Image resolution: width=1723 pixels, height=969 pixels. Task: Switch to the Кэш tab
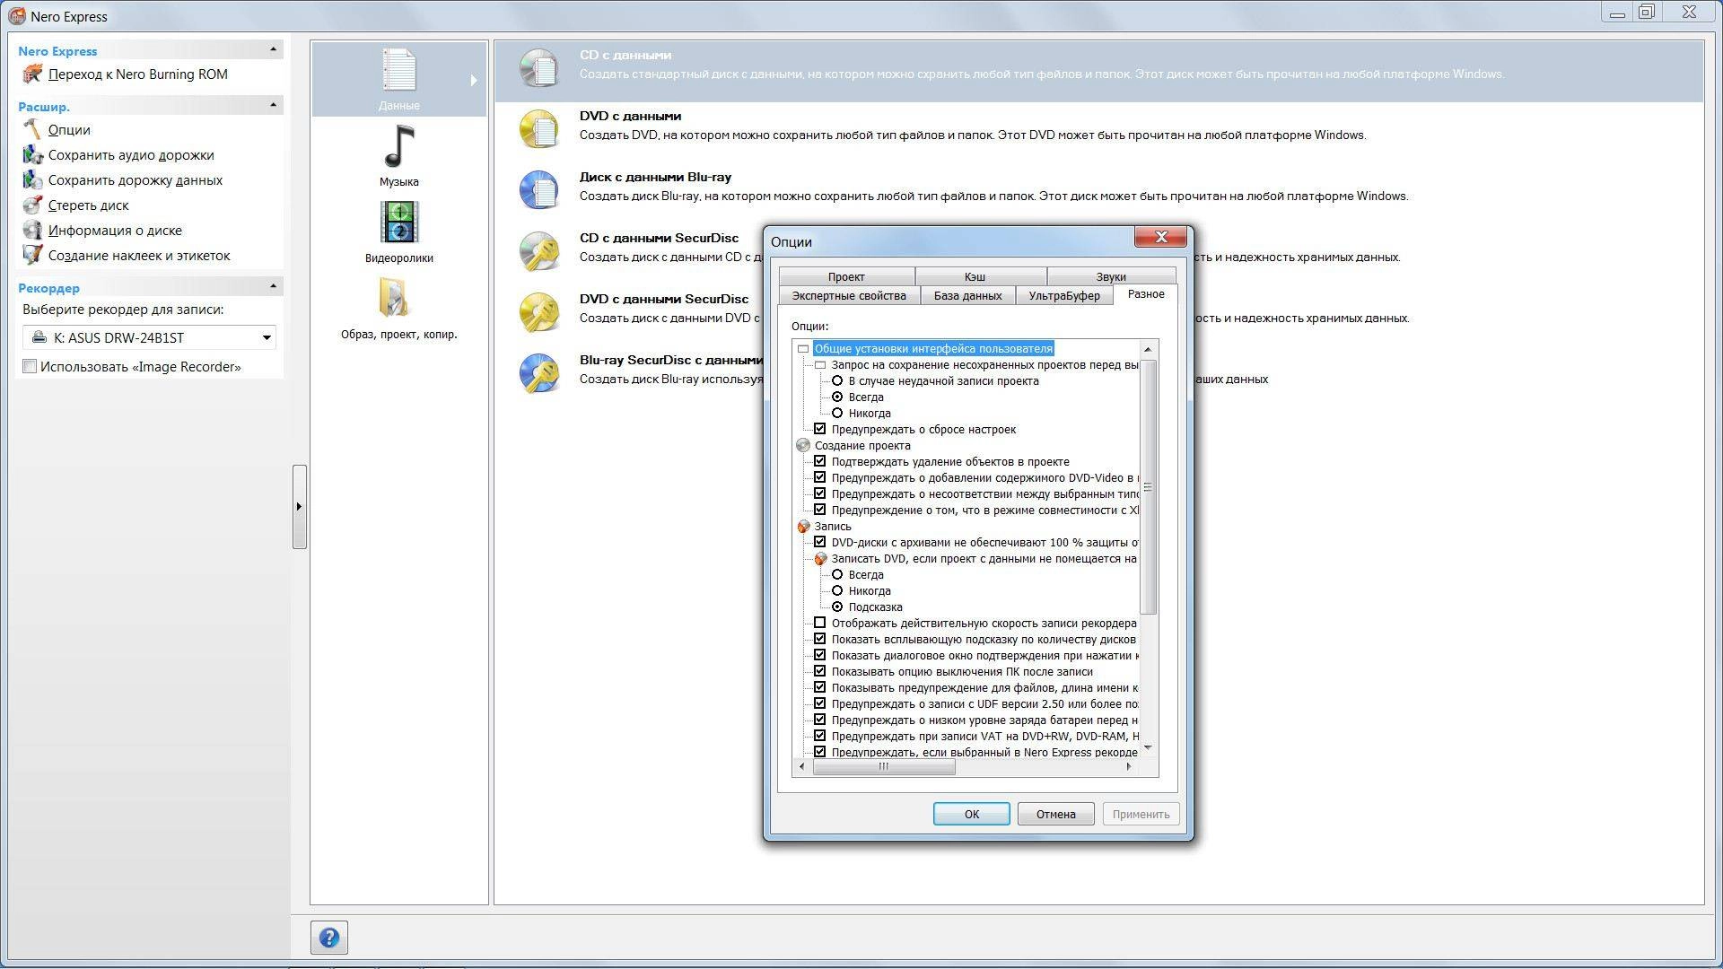pos(975,276)
